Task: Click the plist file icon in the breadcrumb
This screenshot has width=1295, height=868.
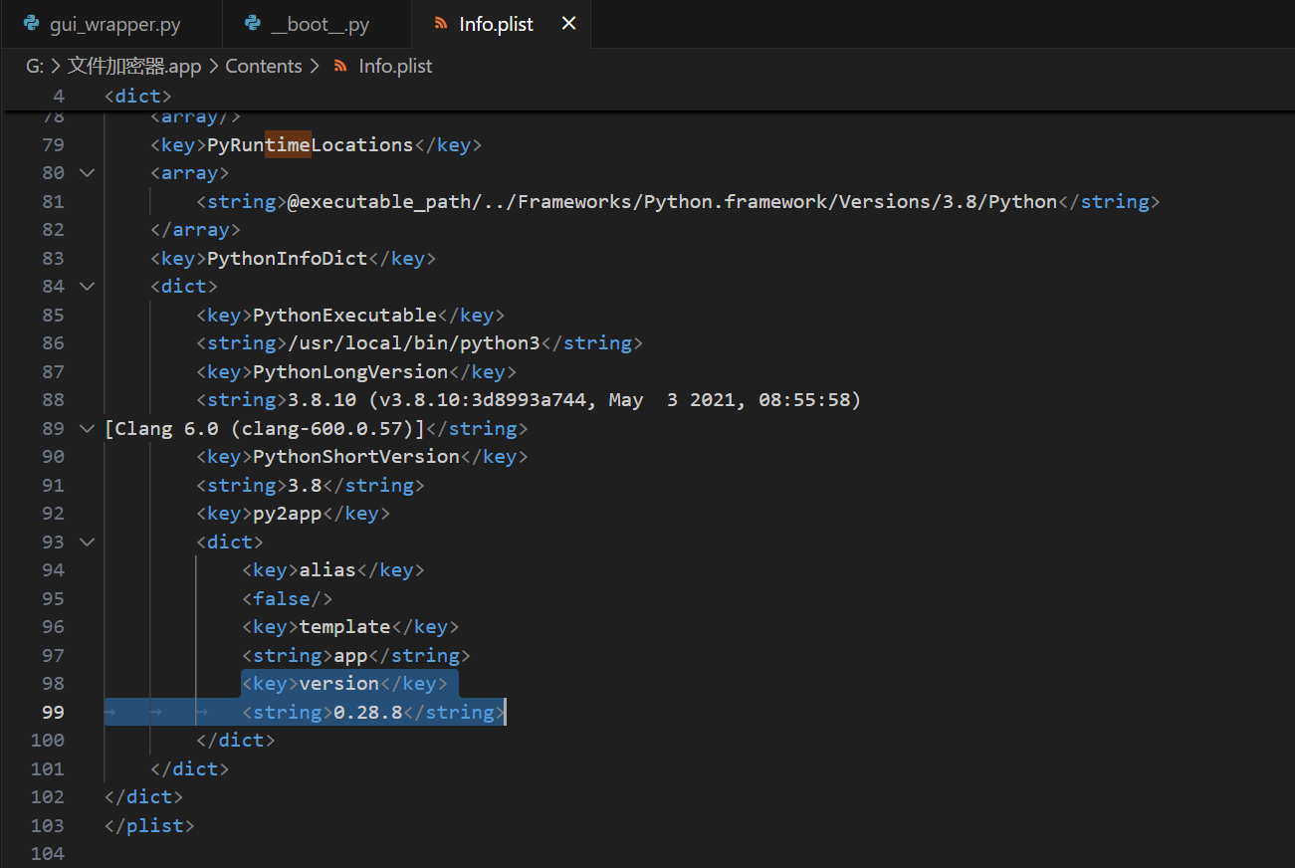Action: [340, 67]
